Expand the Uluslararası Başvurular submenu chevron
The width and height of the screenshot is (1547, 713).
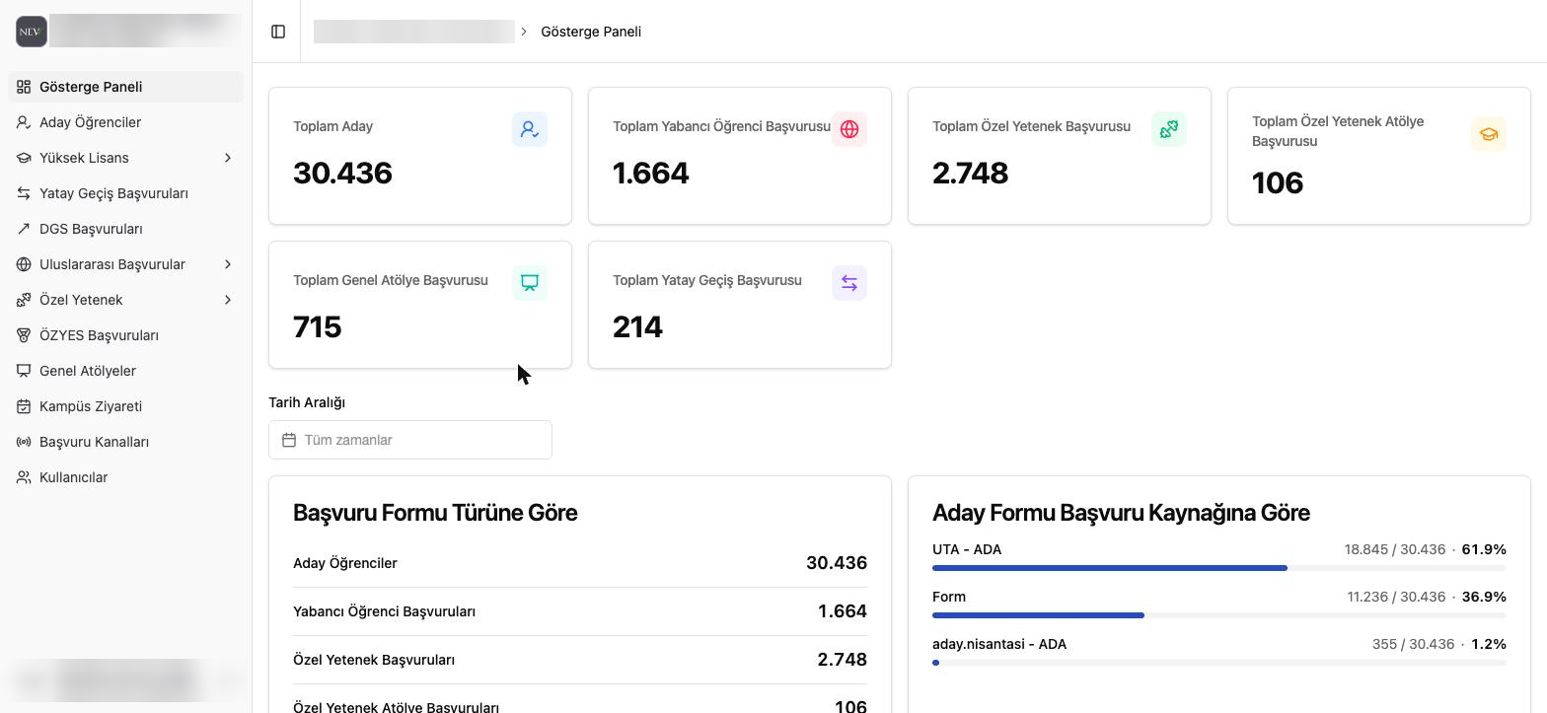point(228,264)
